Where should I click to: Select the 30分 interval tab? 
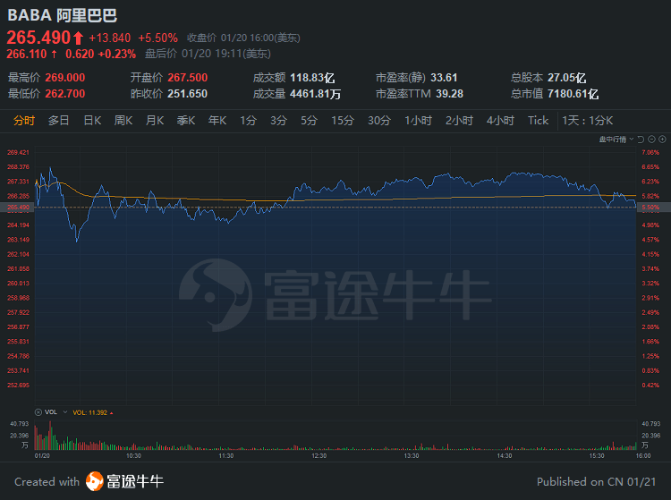click(x=379, y=121)
